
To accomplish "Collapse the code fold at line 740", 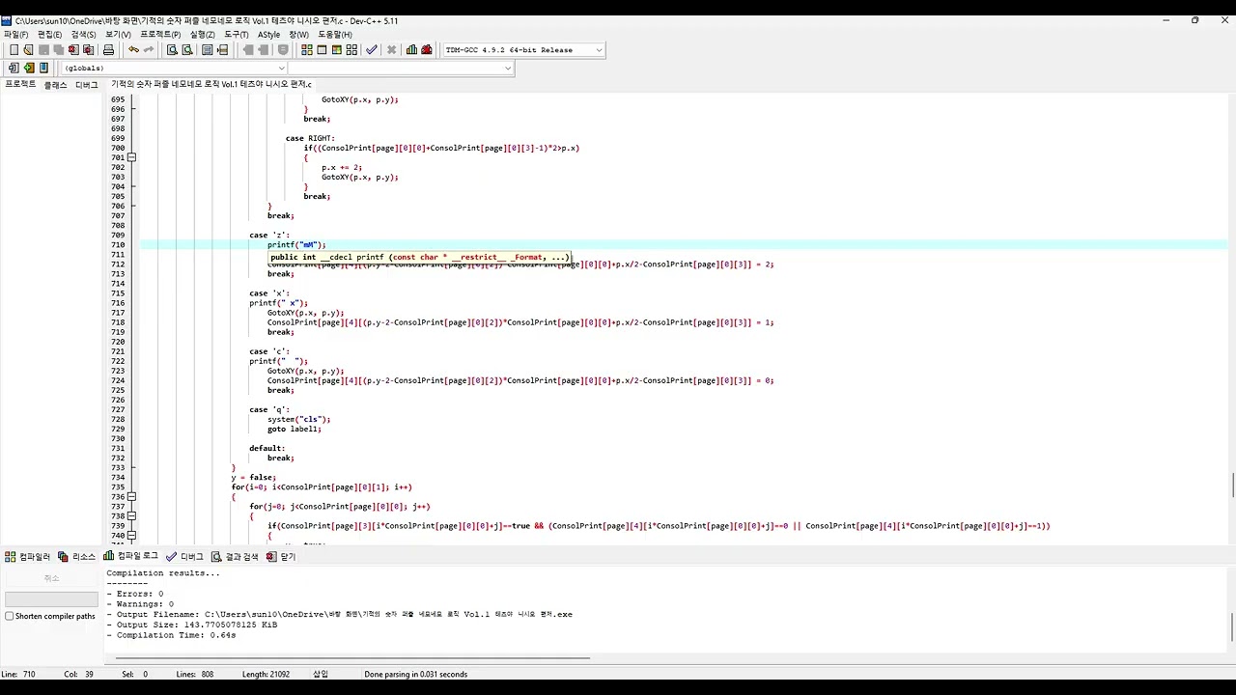I will (132, 535).
